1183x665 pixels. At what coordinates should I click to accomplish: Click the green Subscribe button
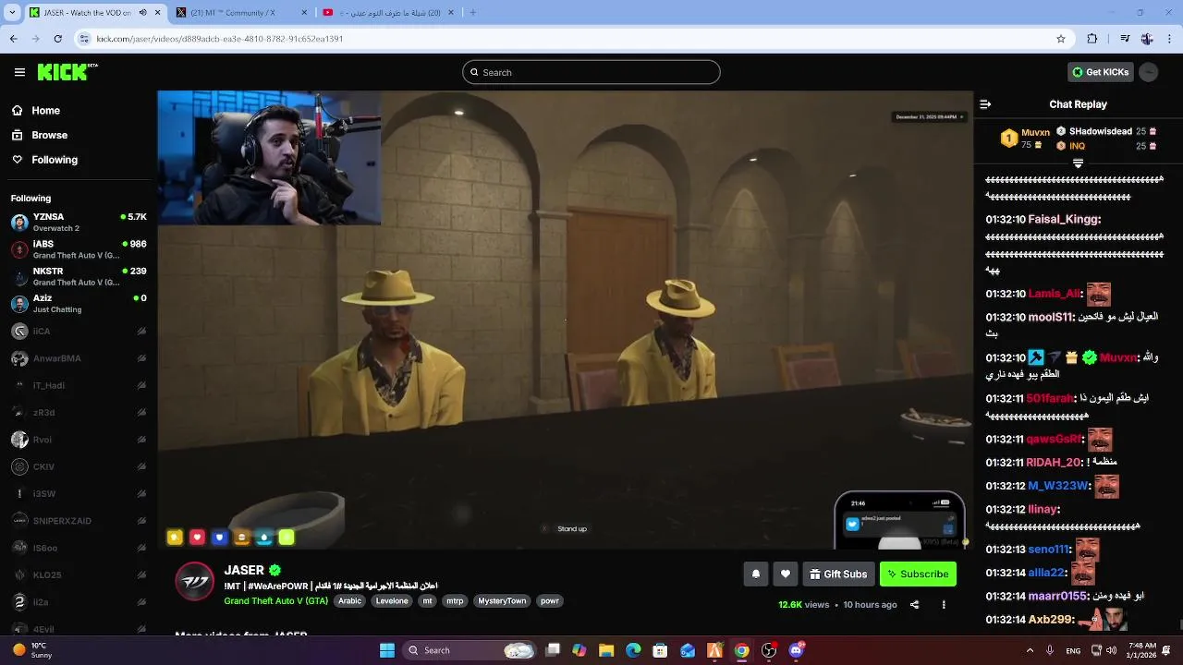coord(918,574)
